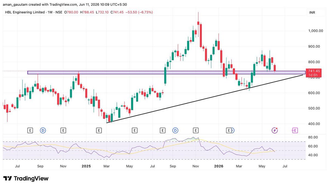Click the open value O780.00

(x=71, y=12)
